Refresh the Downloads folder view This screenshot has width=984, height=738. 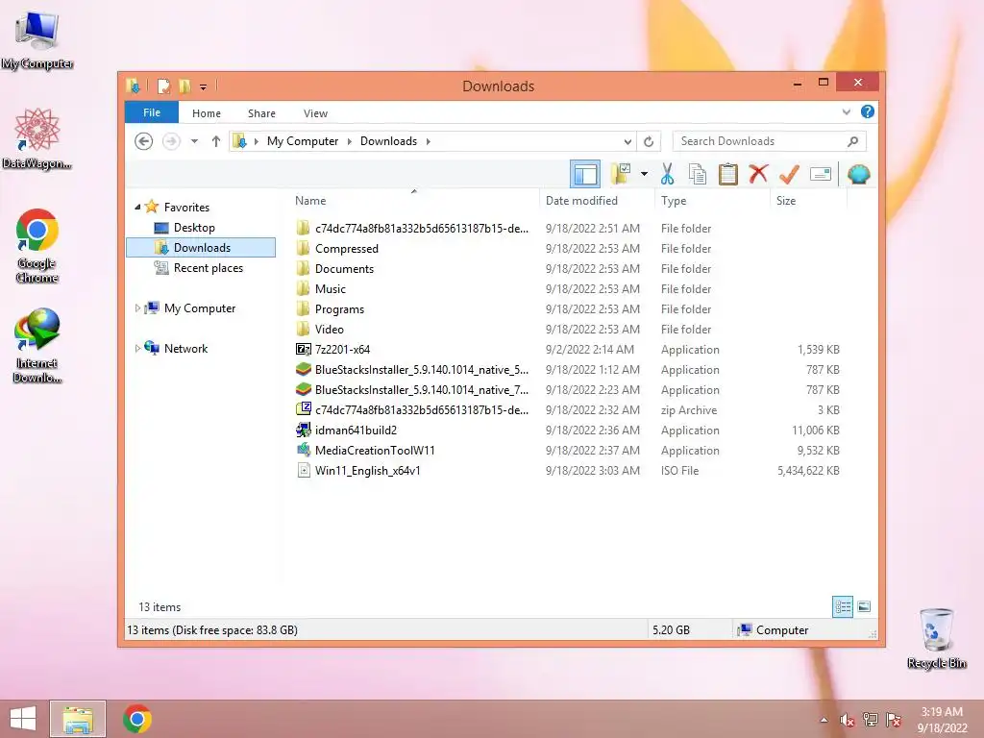click(649, 142)
